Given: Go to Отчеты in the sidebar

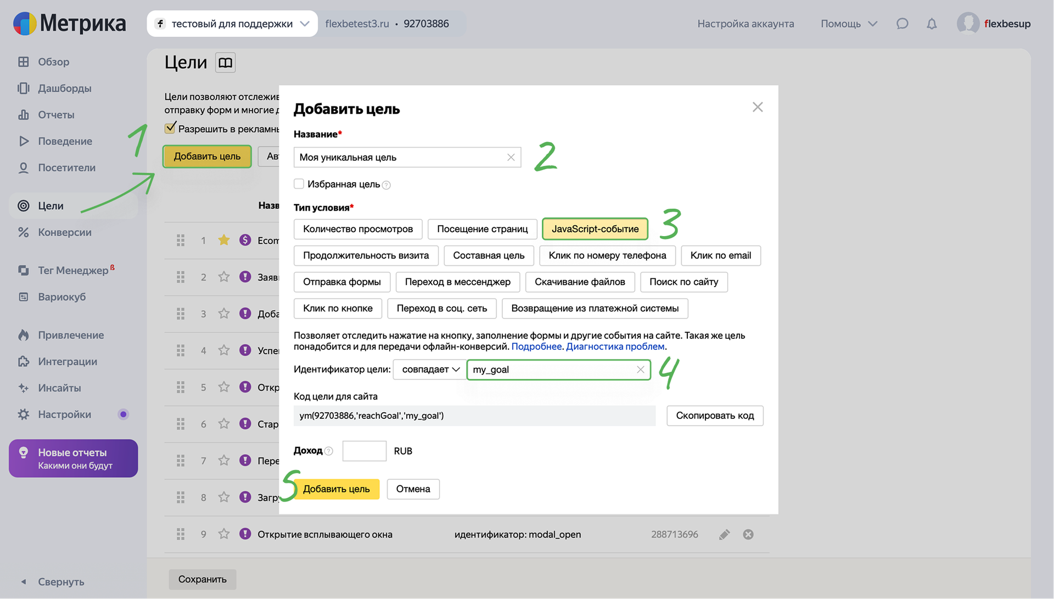Looking at the screenshot, I should tap(56, 115).
